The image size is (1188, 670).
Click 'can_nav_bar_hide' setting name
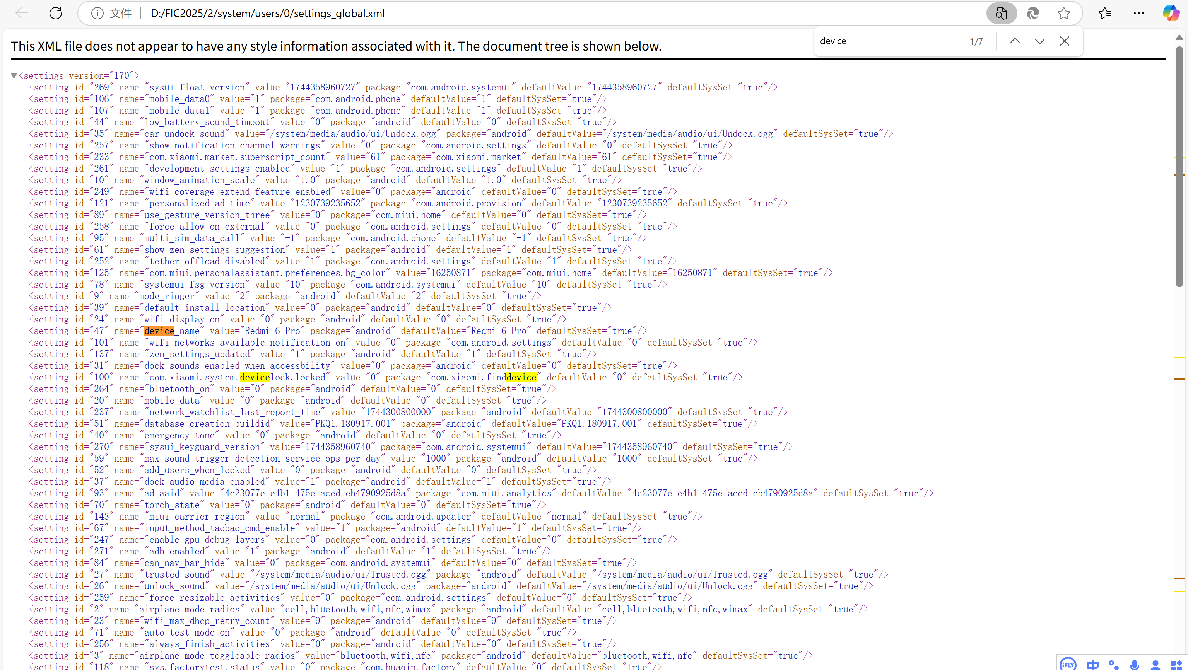pos(185,563)
